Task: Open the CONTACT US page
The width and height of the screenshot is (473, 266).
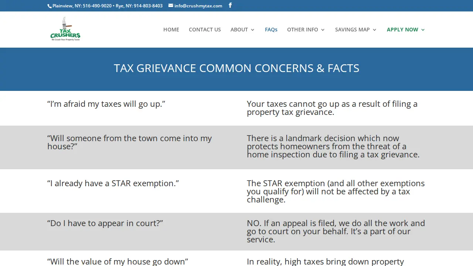Action: pos(205,30)
